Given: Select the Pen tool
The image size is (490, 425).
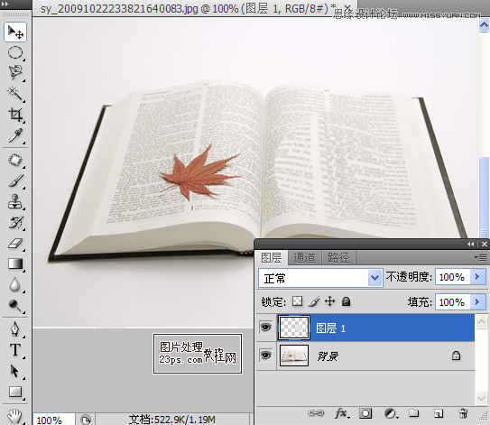Looking at the screenshot, I should (x=15, y=329).
